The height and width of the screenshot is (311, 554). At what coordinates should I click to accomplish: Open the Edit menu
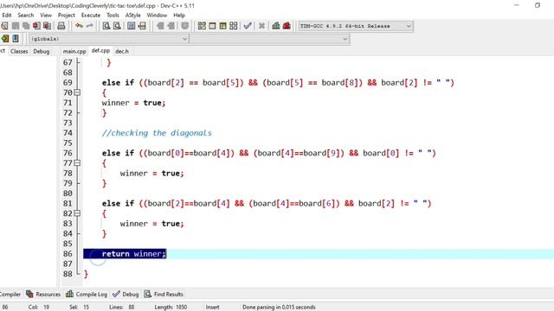7,16
